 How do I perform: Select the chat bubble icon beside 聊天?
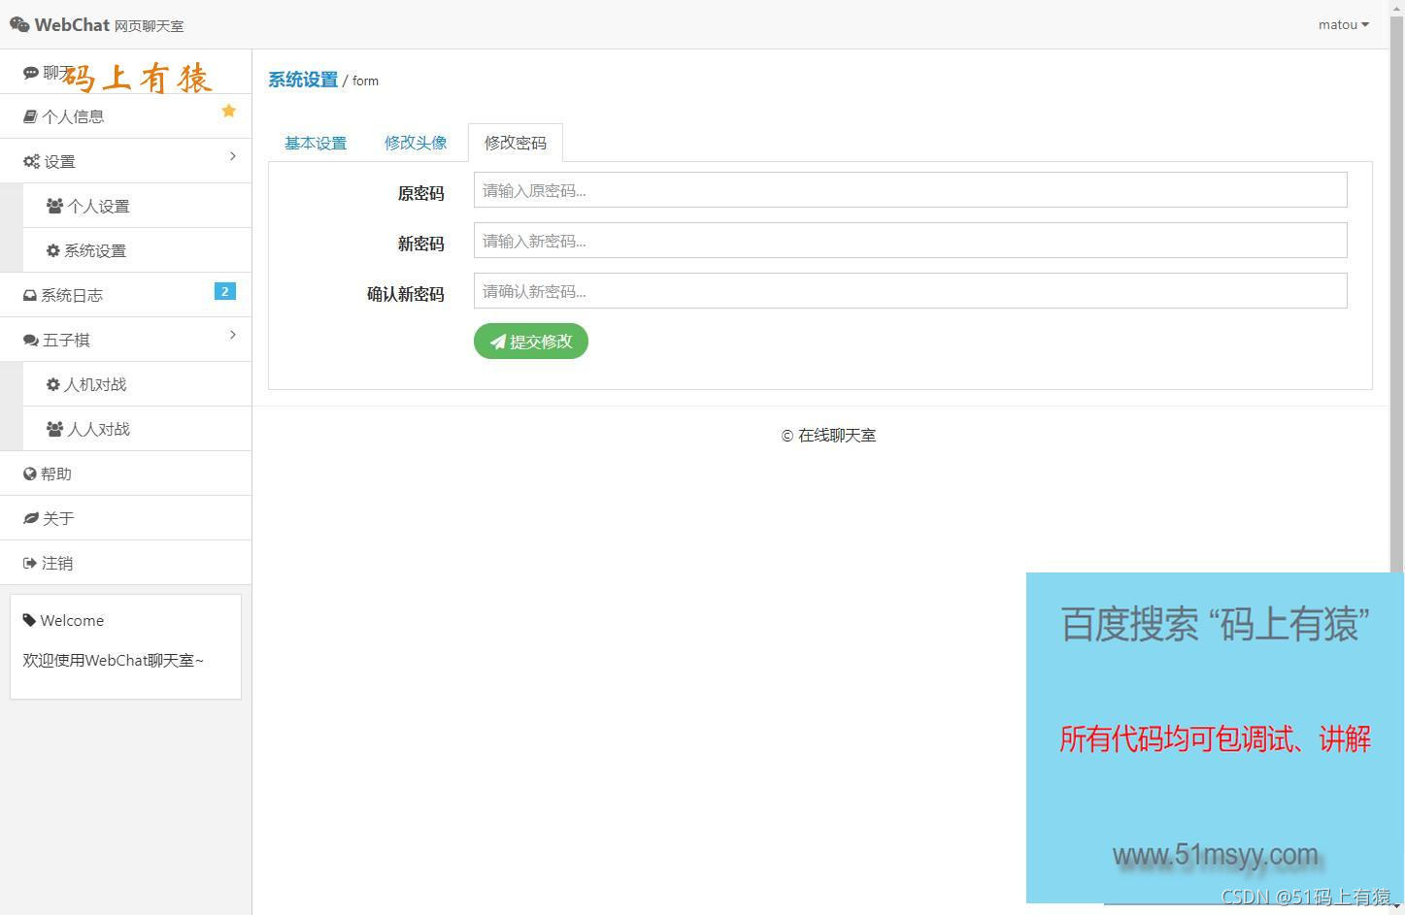30,71
